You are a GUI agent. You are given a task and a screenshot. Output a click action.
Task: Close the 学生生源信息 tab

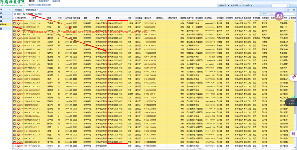pyautogui.click(x=38, y=10)
